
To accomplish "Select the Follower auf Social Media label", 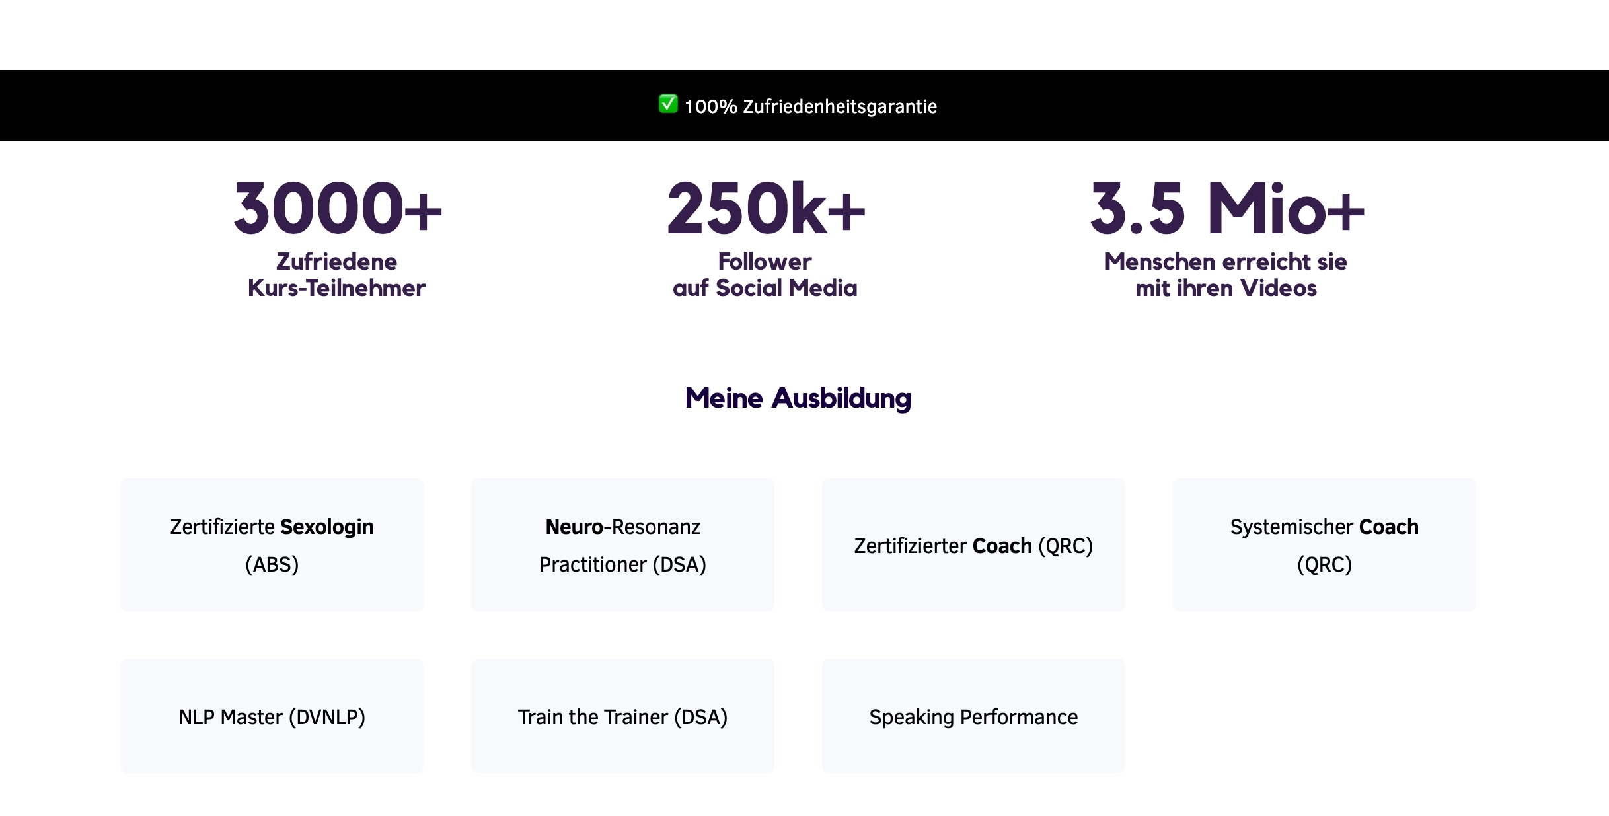I will (x=765, y=275).
